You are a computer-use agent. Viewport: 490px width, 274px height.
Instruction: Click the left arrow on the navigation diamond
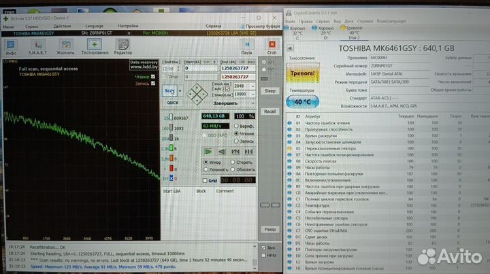[x=191, y=94]
